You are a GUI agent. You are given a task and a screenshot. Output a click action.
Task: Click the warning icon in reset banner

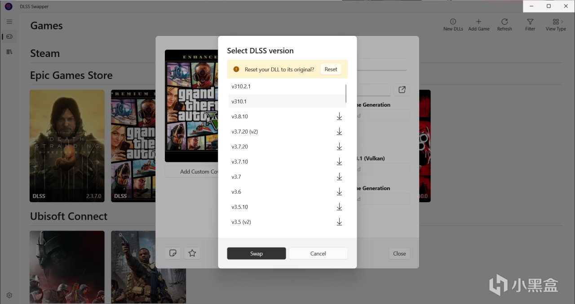tap(236, 69)
